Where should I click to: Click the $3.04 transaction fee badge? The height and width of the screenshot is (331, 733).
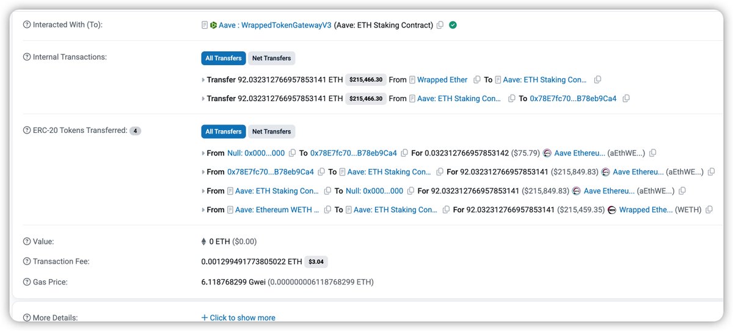pos(316,262)
